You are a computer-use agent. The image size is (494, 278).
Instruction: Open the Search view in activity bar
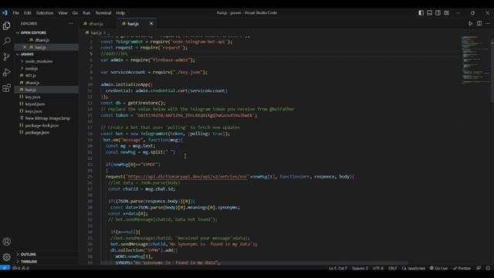coord(6,41)
